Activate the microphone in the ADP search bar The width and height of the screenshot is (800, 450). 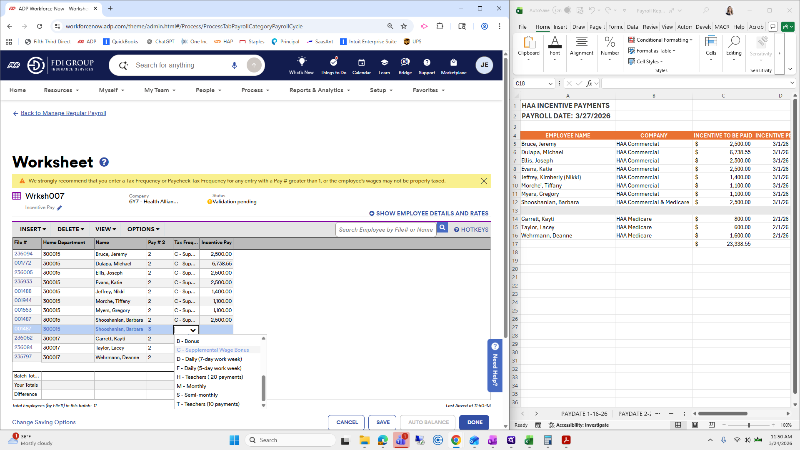[234, 65]
